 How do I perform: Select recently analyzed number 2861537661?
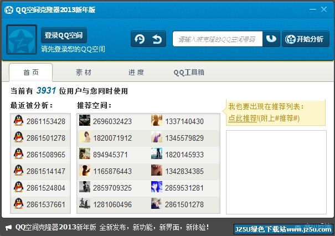(x=46, y=205)
